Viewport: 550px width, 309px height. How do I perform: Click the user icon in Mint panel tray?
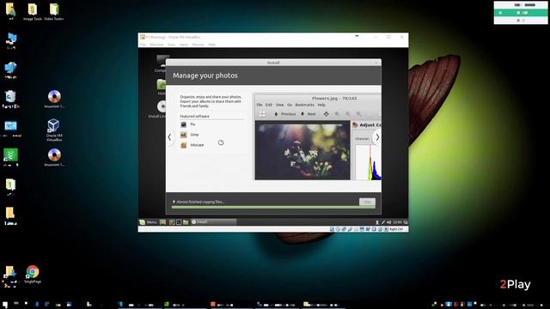pyautogui.click(x=377, y=222)
